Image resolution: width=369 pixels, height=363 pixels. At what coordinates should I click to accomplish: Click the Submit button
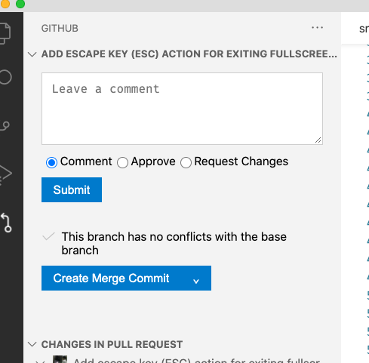click(x=72, y=189)
